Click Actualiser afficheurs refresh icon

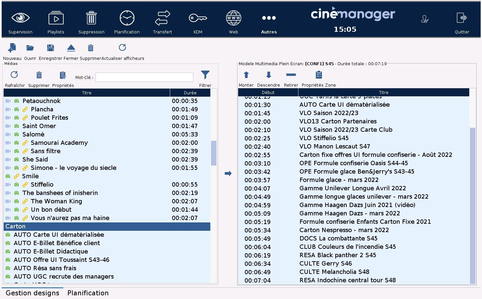[x=123, y=47]
